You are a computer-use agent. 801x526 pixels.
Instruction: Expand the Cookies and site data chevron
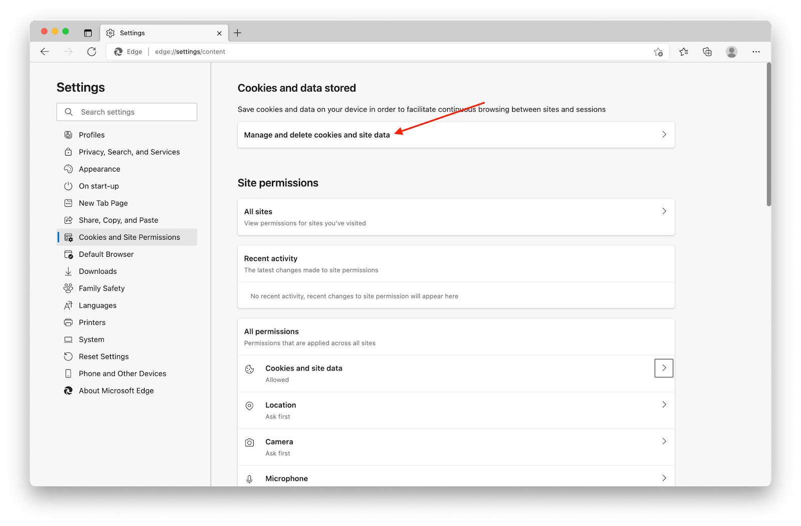coord(664,368)
